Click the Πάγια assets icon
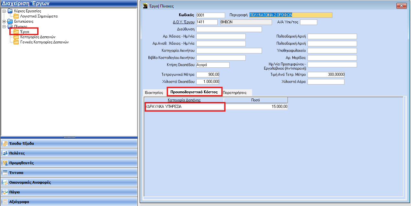This screenshot has height=206, width=411. pos(5,192)
